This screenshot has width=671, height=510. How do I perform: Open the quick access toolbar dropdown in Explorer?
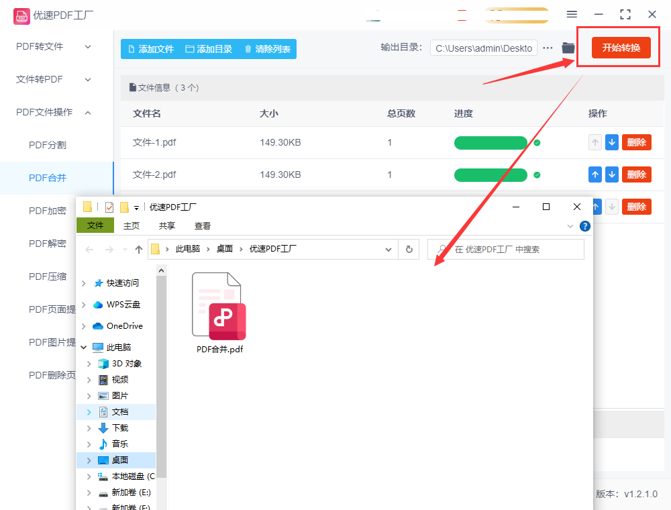coord(136,208)
